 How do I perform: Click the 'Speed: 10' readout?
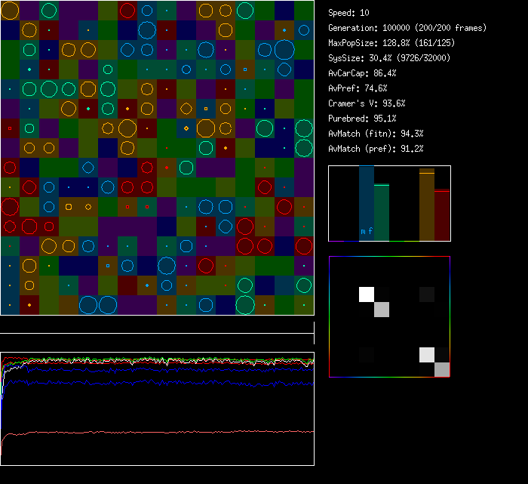tap(348, 13)
